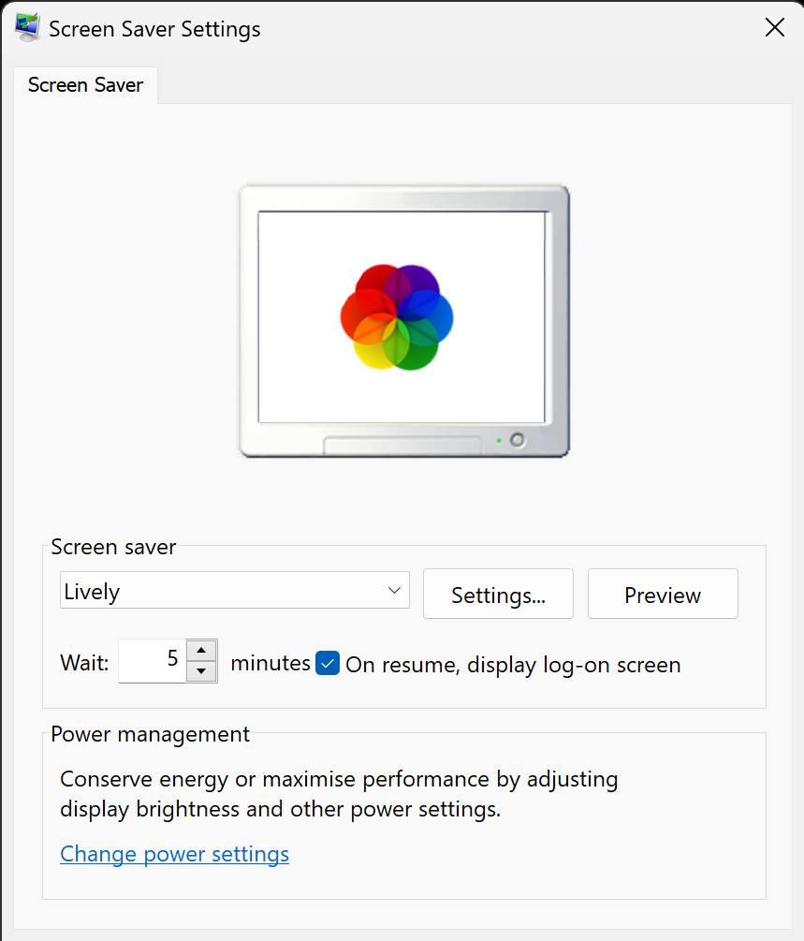Click the monitor bezel border
This screenshot has width=804, height=941.
401,199
